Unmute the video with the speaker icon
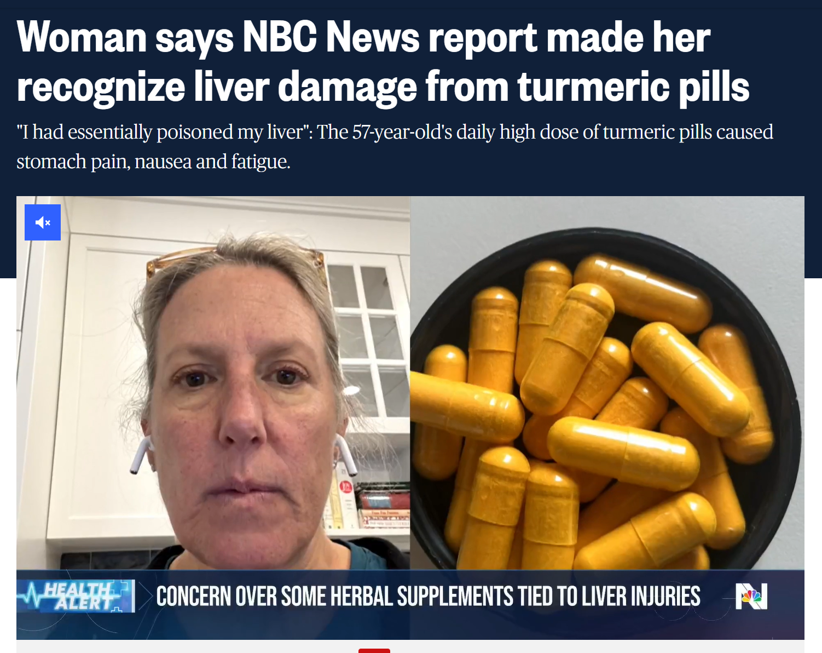This screenshot has width=822, height=653. tap(43, 222)
